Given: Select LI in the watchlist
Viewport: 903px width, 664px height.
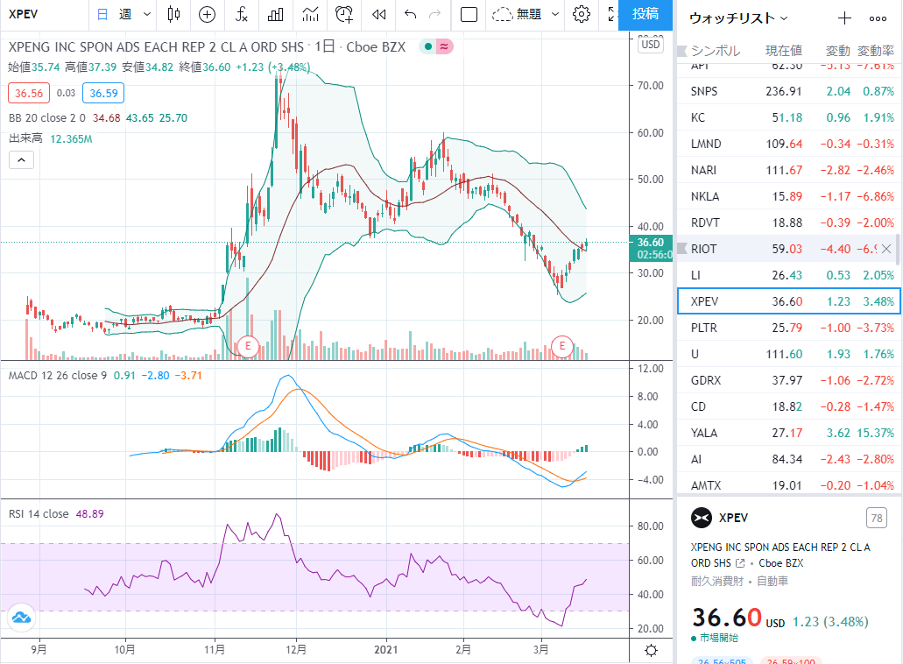Looking at the screenshot, I should [x=787, y=275].
